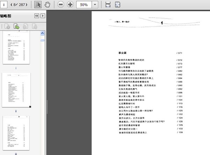
Task: Zoom out with the minus button
Action: [61, 5]
